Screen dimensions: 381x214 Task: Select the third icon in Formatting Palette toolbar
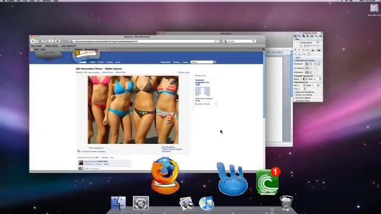click(304, 36)
